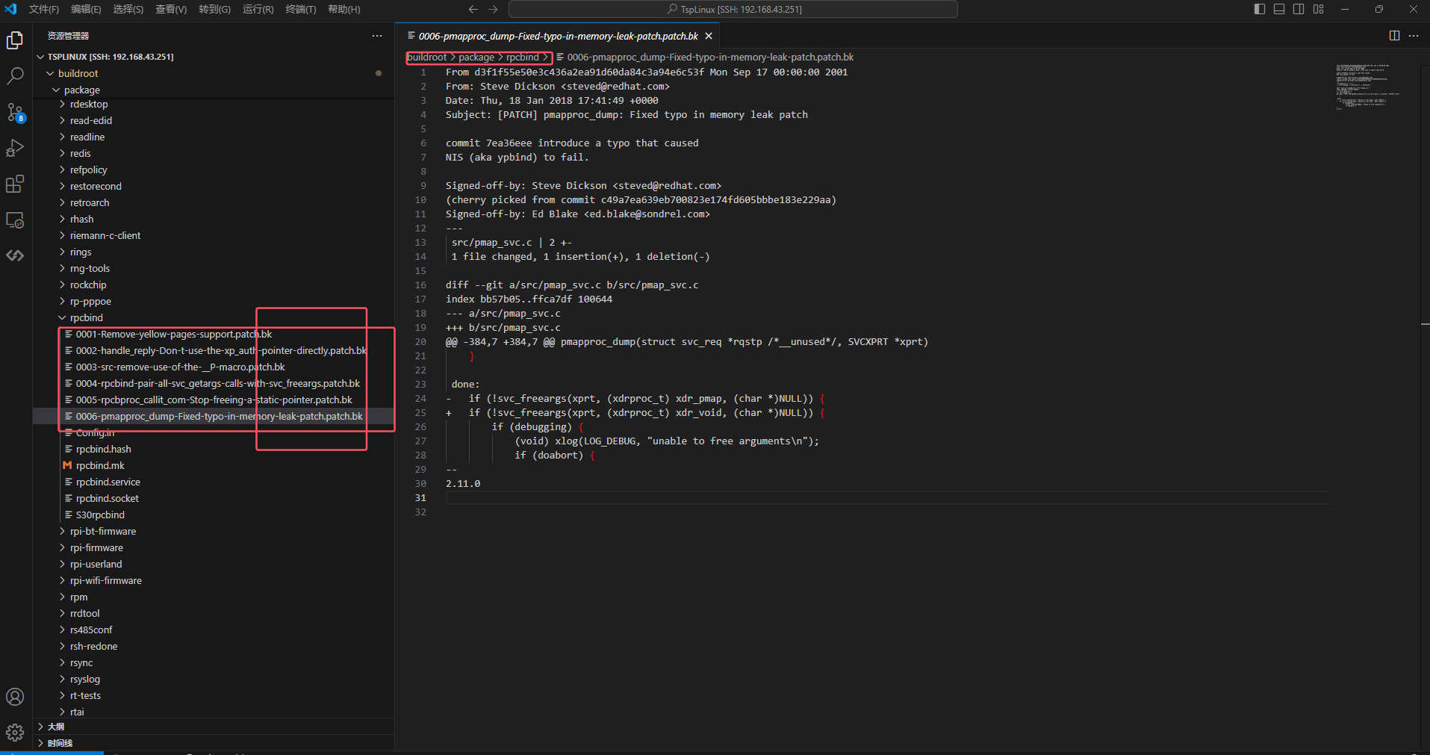1430x755 pixels.
Task: Open editor more actions ellipsis
Action: 1414,36
